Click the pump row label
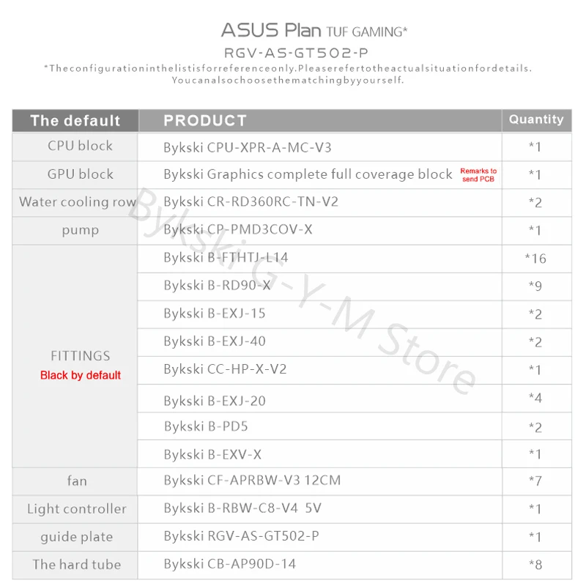Screen dimensions: 586x586 coord(80,230)
